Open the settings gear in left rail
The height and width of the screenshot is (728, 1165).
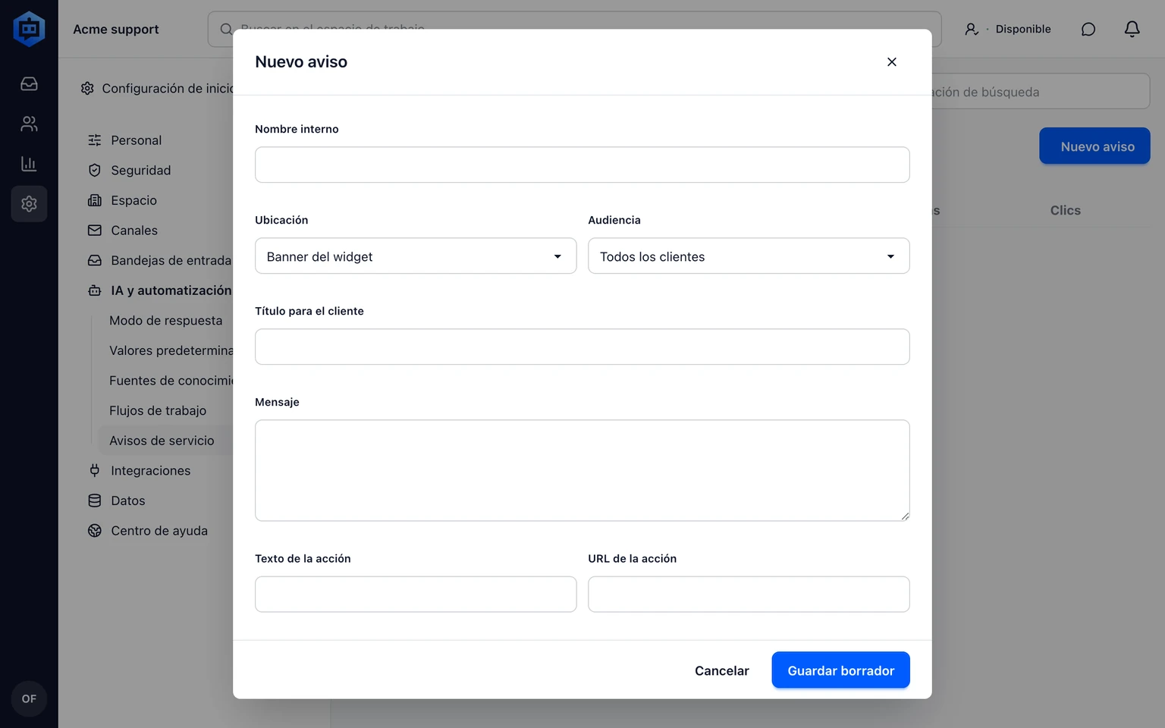(x=29, y=204)
